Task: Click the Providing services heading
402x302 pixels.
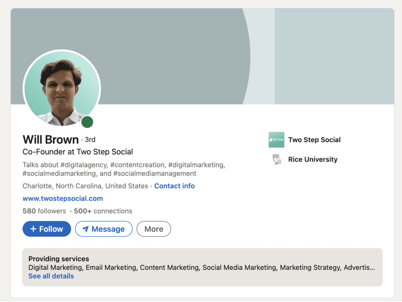Action: click(59, 259)
